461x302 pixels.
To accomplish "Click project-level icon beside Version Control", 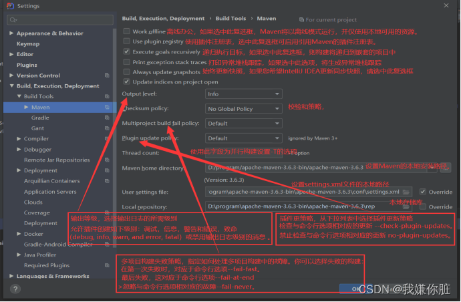I will point(107,75).
